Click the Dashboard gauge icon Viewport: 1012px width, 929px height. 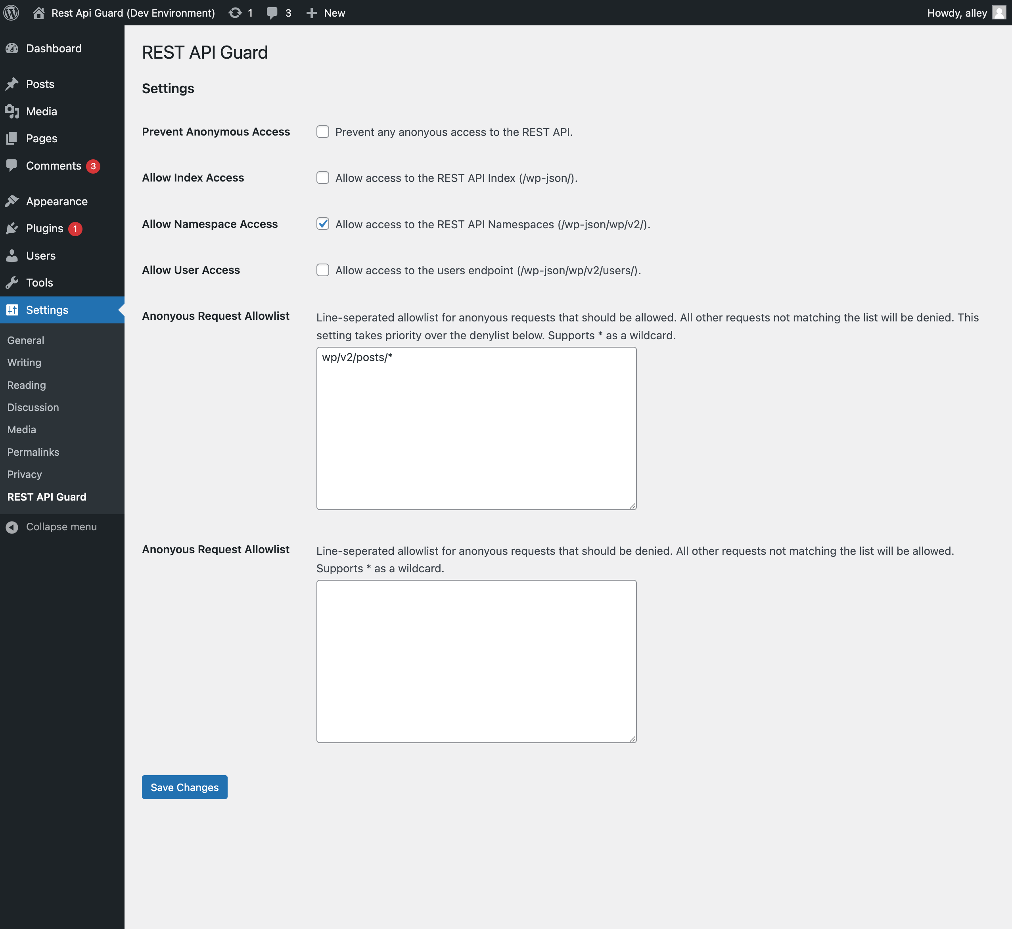click(12, 48)
